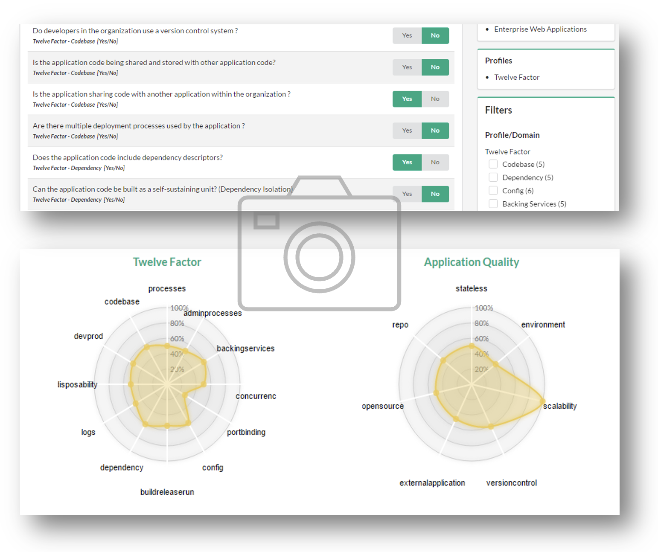Viewport: 658px width, 552px height.
Task: Click the versioncontrol axis label
Action: [x=511, y=483]
